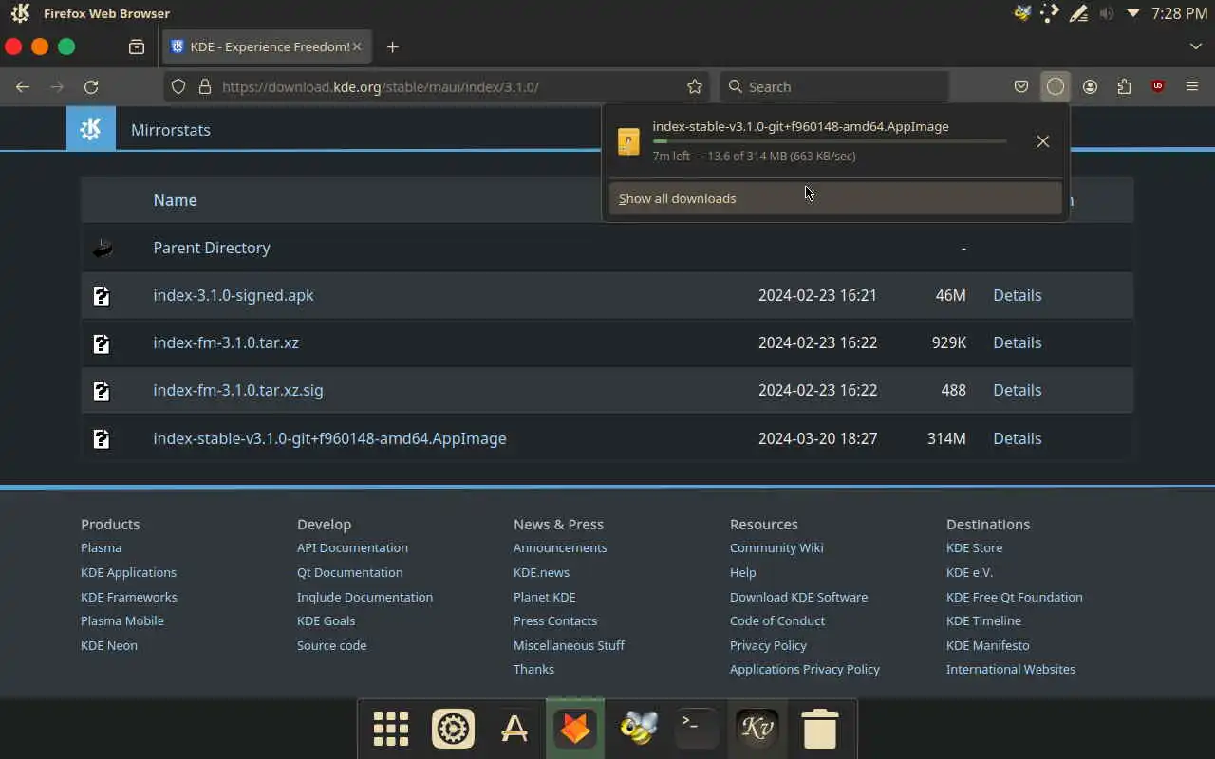Bookmark this page with the star
The width and height of the screenshot is (1215, 759).
[695, 86]
